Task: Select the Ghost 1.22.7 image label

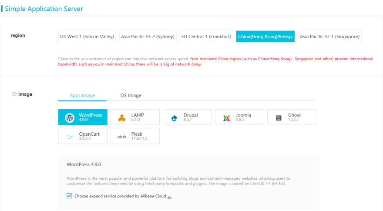Action: pos(294,117)
